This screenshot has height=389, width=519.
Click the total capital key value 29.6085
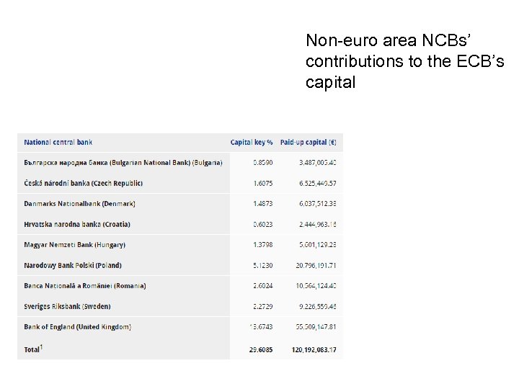pyautogui.click(x=261, y=350)
